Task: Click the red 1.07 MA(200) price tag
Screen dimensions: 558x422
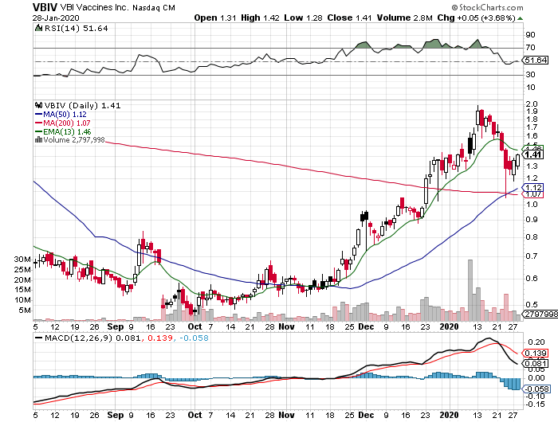Action: tap(533, 194)
